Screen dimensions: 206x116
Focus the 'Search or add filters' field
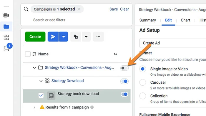coord(49,20)
